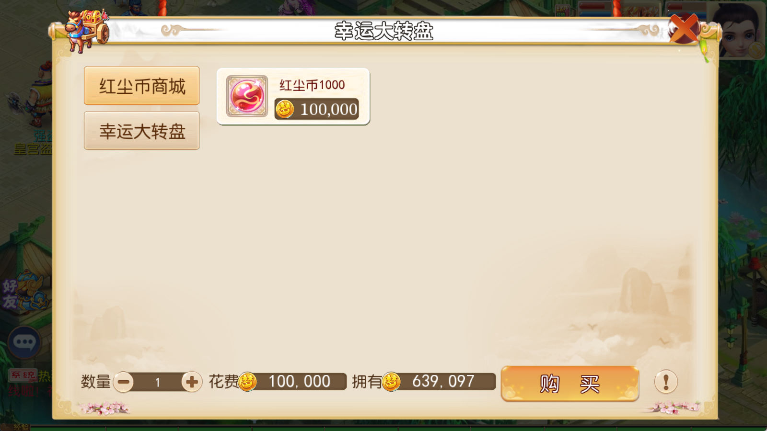Click the gold coin icon beside 拥有

391,382
